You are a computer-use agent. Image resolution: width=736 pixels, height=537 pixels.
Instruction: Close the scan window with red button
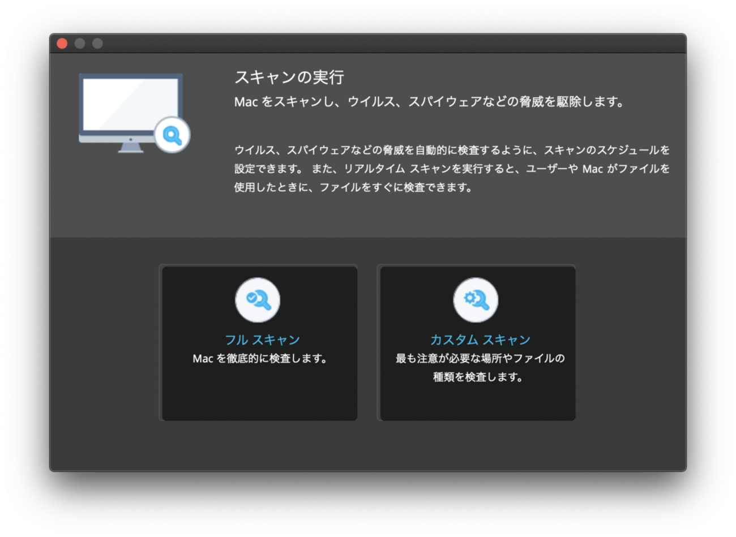pyautogui.click(x=62, y=44)
